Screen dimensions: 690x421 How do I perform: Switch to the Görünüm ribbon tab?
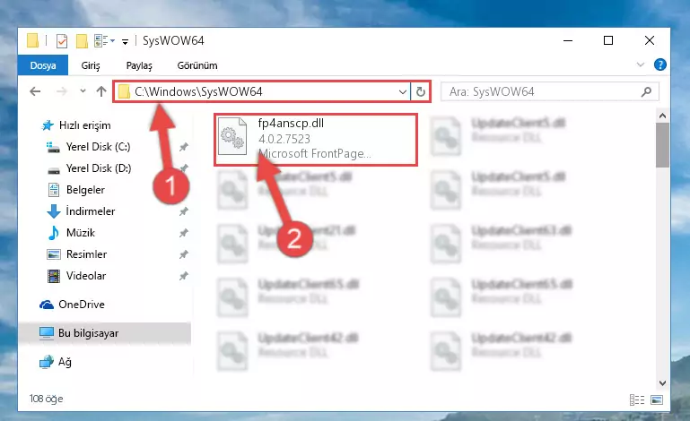(197, 65)
